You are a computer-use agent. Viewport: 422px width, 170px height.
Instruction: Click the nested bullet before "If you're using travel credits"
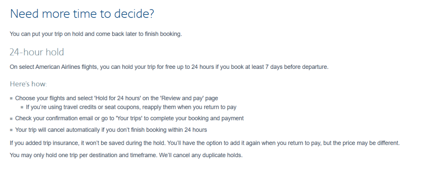coord(22,107)
